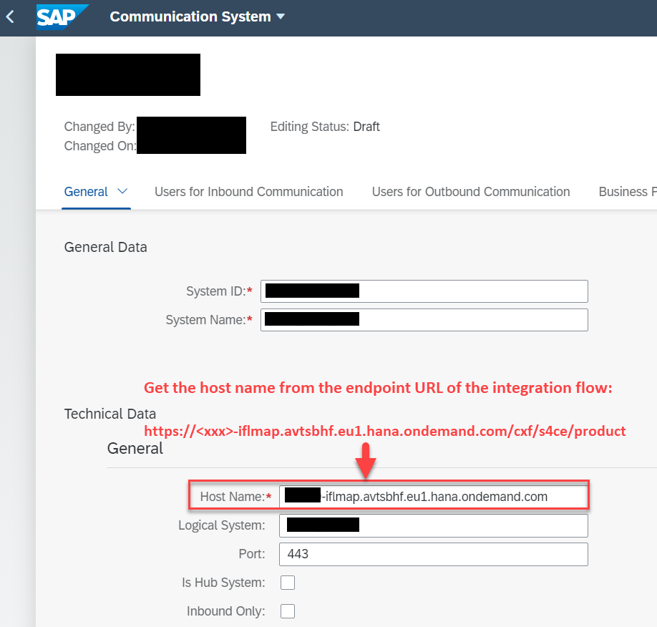The width and height of the screenshot is (657, 627).
Task: Click the General subsection heading under Technical Data
Action: coord(135,449)
